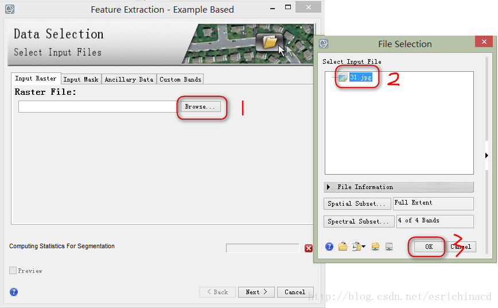Click the File Selection vertical scrollbar
498x308 pixels.
487,156
